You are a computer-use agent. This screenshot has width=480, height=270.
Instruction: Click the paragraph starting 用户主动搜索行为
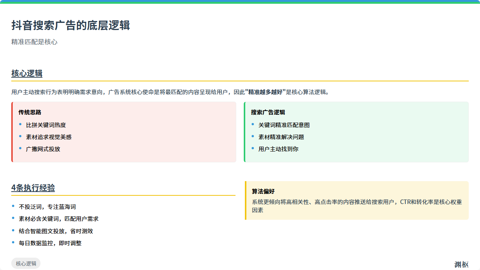click(170, 92)
